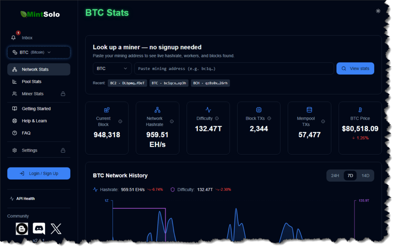Select recent address BTC · bc1qcx…xp3h
This screenshot has height=251, width=398.
pos(169,83)
